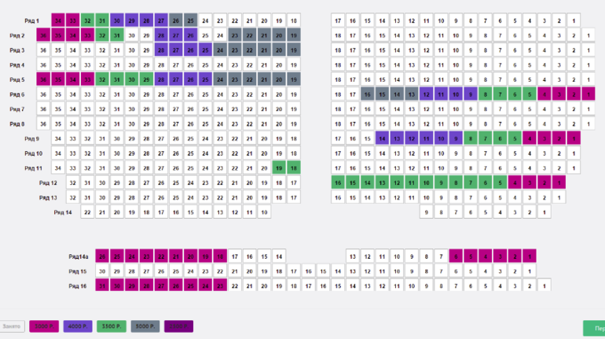
Task: Select seat 34 in Ряд 1
Action: [57, 20]
